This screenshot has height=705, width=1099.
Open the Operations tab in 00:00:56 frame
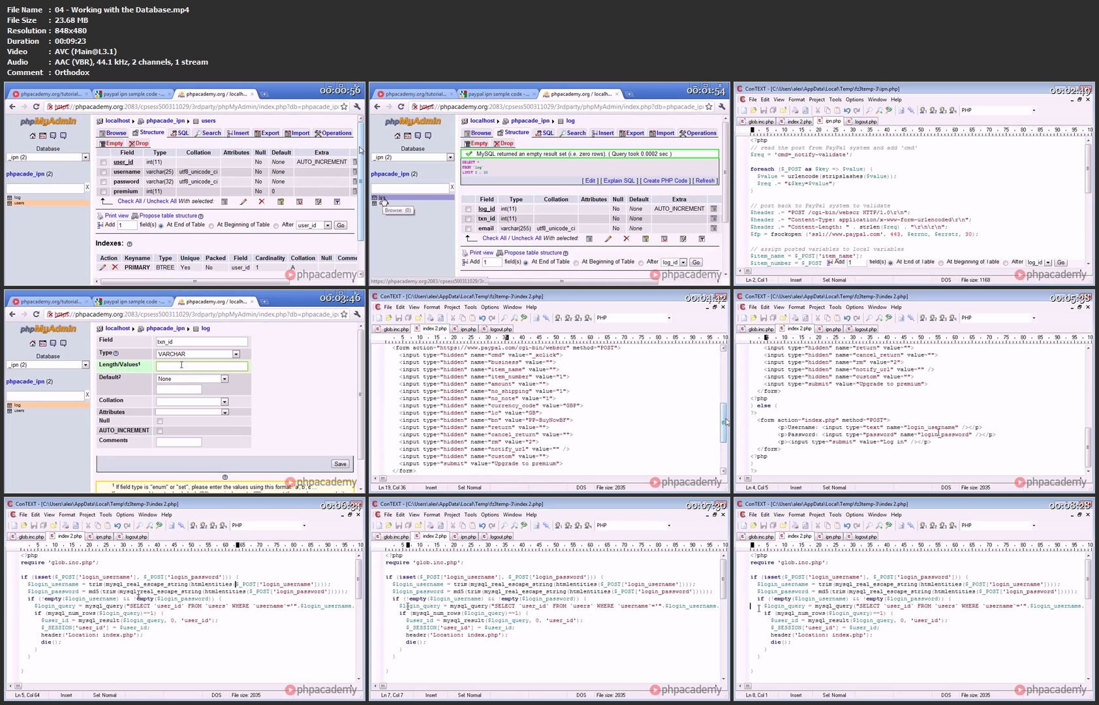333,133
